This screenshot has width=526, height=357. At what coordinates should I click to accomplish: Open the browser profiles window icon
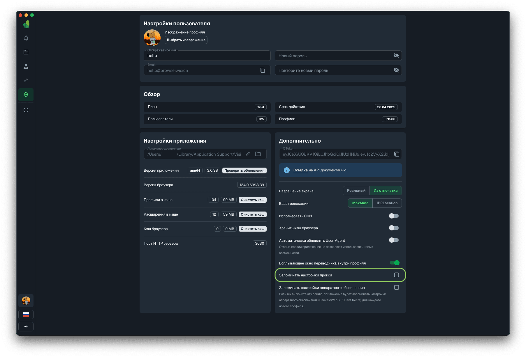pyautogui.click(x=26, y=52)
